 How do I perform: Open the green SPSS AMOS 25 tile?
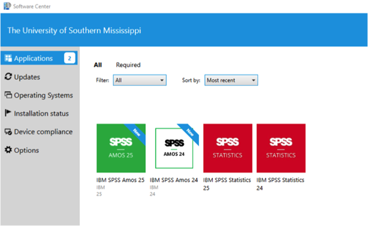click(x=121, y=148)
